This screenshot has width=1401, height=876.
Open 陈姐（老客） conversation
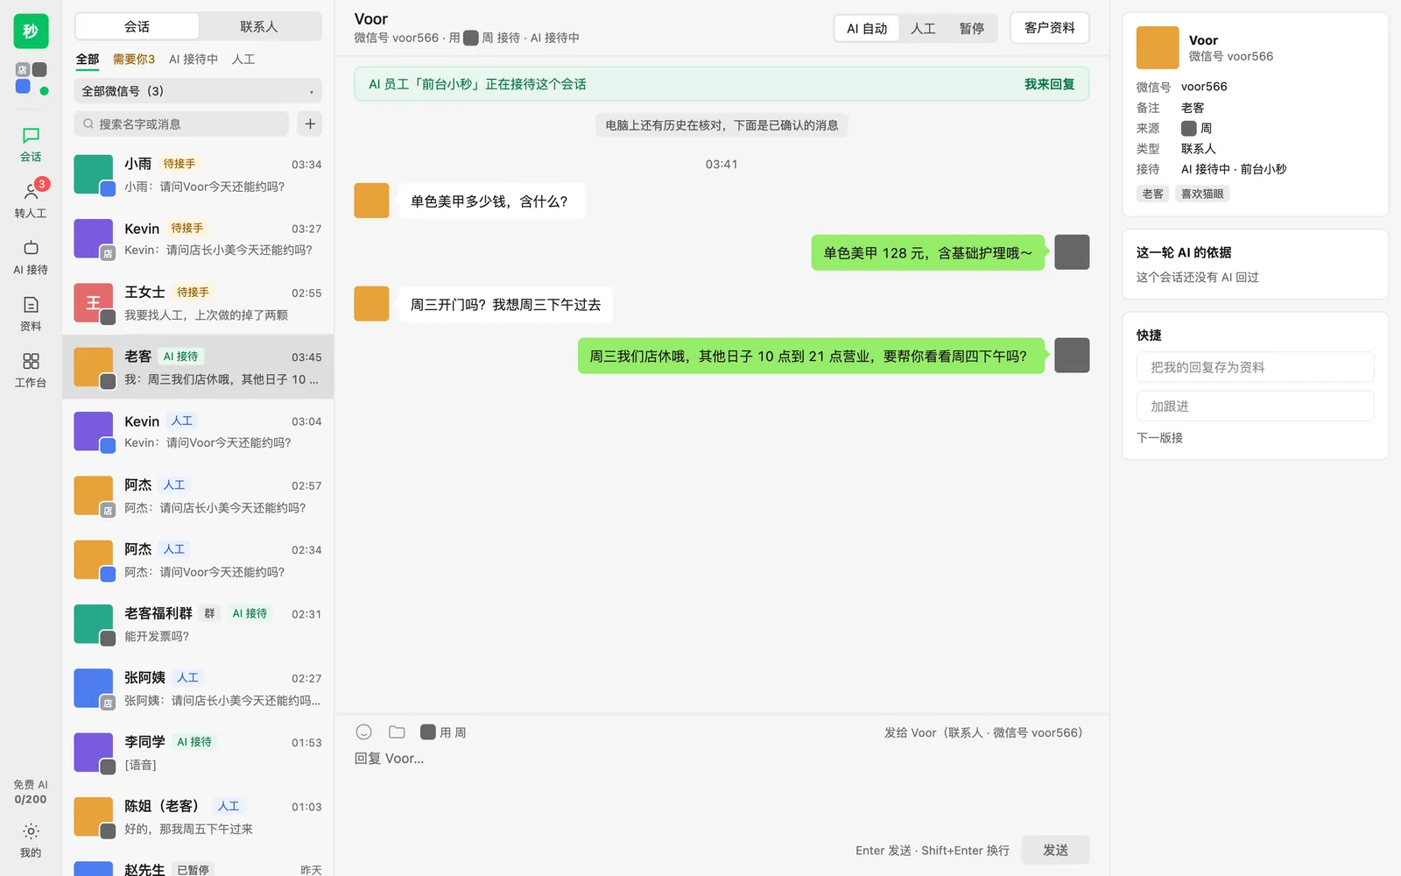coord(198,817)
